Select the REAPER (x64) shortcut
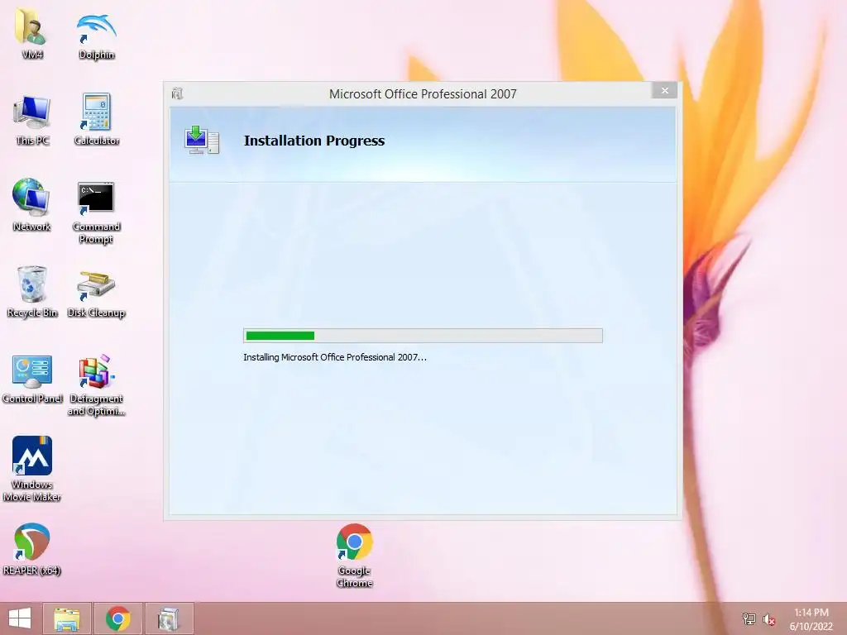 tap(32, 549)
